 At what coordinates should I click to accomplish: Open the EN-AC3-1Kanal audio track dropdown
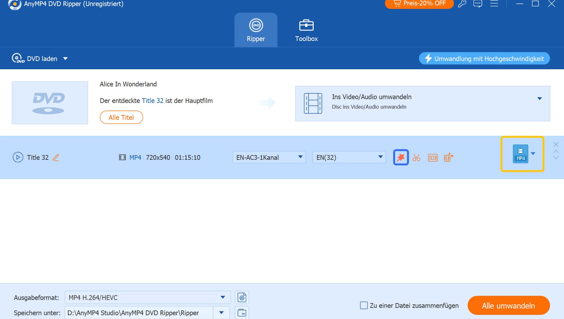(x=269, y=157)
